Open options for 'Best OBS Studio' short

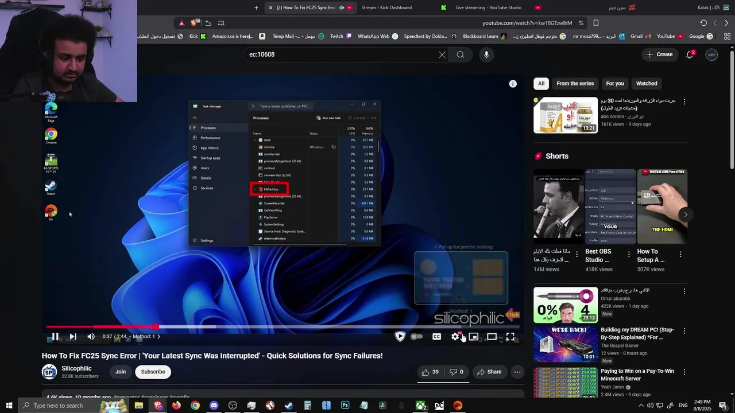point(629,254)
